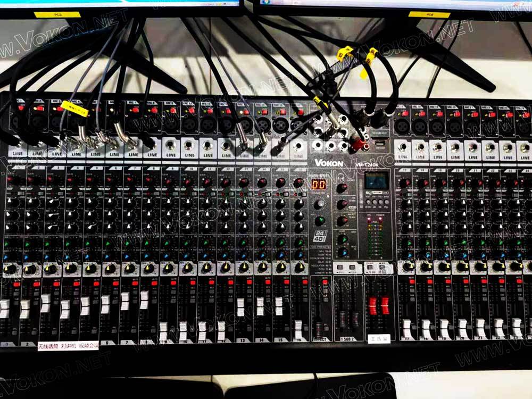Tap the channel 19 XLR mic input

point(437,128)
